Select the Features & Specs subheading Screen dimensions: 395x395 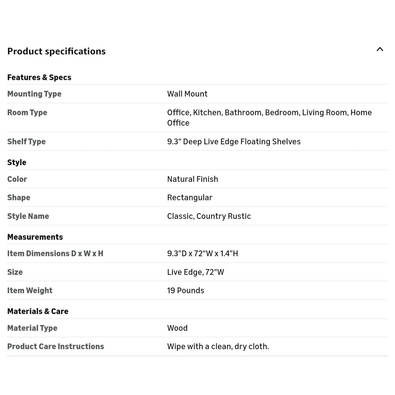click(39, 77)
